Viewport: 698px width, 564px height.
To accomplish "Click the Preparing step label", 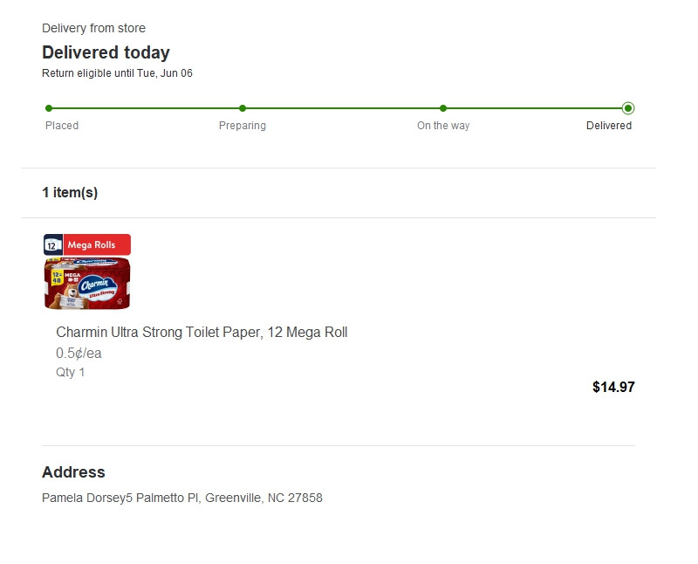I will [243, 126].
